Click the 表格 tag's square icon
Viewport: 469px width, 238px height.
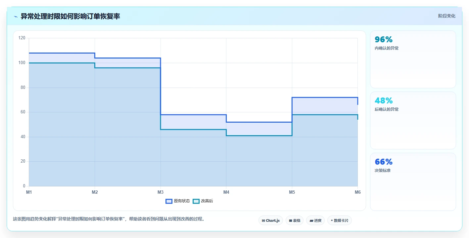click(x=290, y=220)
